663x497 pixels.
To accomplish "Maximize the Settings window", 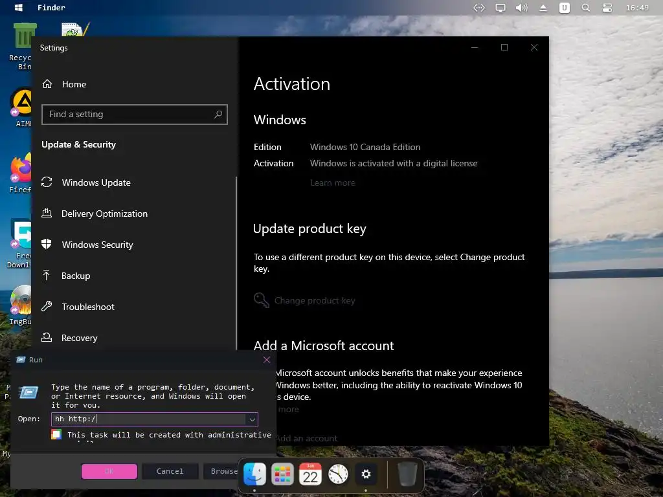I will pos(504,47).
